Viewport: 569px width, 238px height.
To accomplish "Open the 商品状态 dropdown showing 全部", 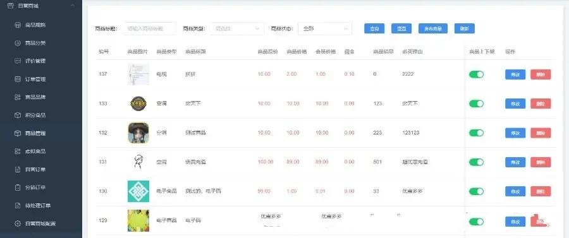I will tap(325, 28).
